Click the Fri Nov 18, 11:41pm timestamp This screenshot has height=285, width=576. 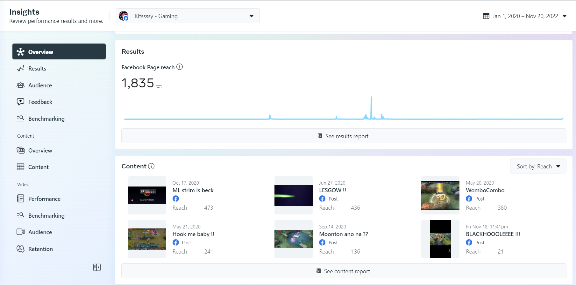click(x=487, y=227)
